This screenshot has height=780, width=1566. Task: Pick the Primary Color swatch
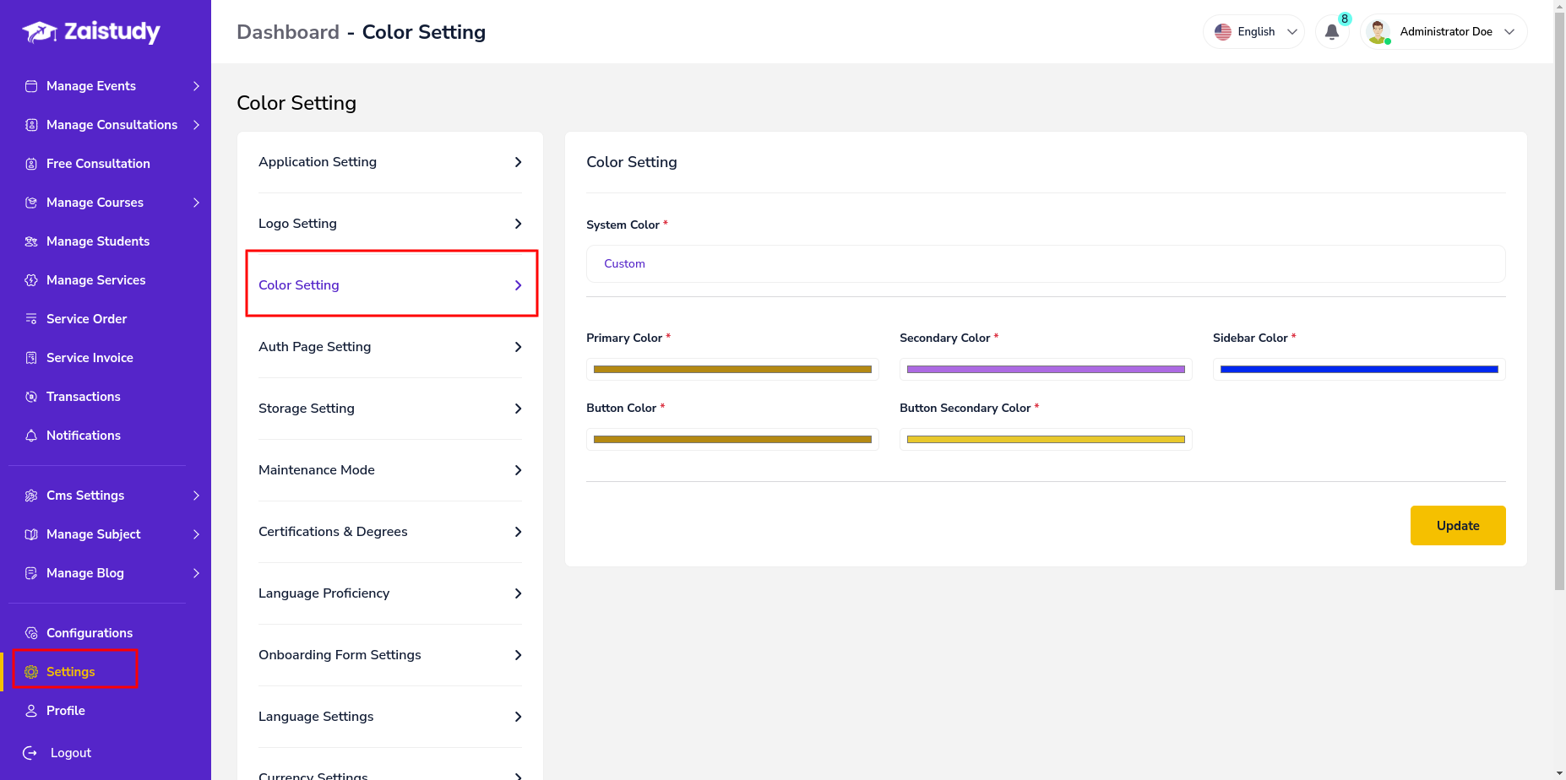732,369
